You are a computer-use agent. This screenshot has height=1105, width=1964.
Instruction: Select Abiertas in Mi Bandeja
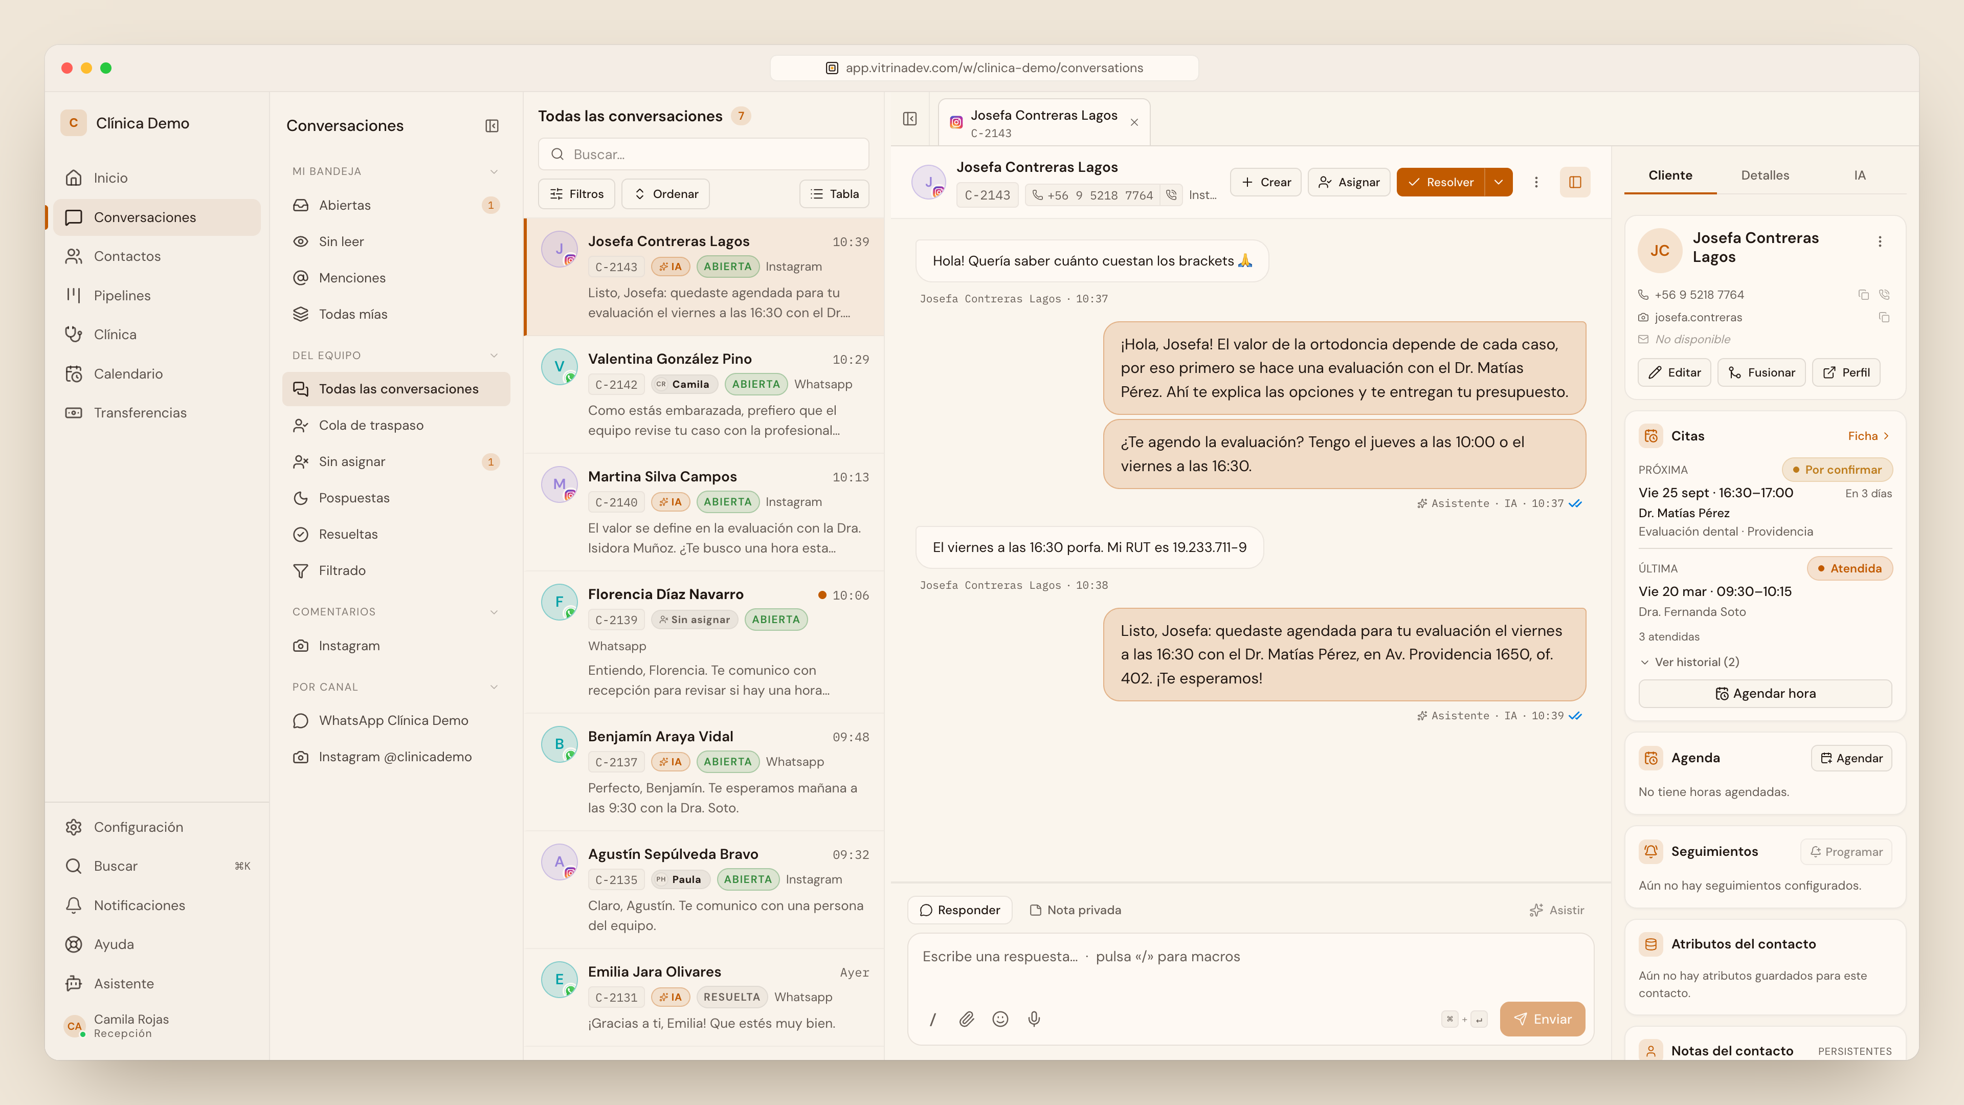coord(396,205)
